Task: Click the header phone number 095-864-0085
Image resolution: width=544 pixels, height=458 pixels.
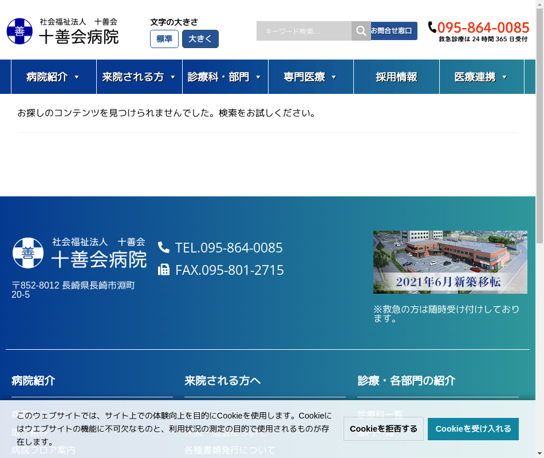Action: [483, 27]
